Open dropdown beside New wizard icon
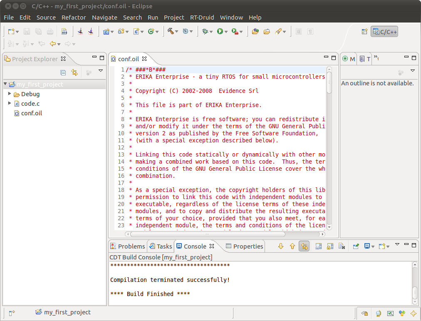421x321 pixels. tap(17, 32)
